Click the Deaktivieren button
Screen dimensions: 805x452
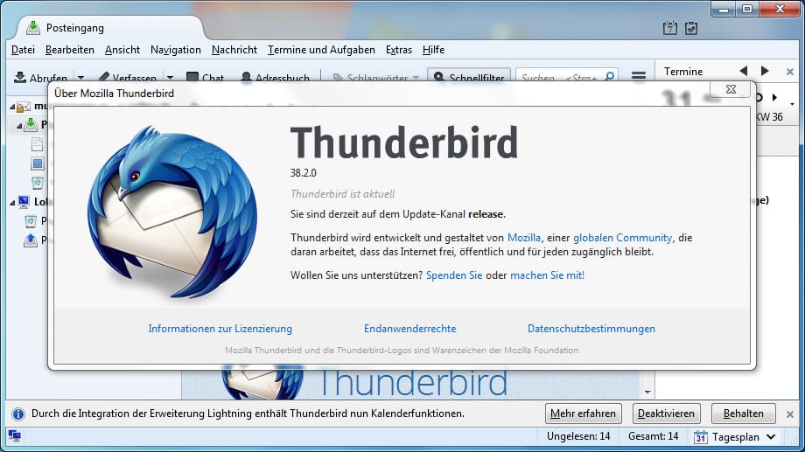pos(666,414)
